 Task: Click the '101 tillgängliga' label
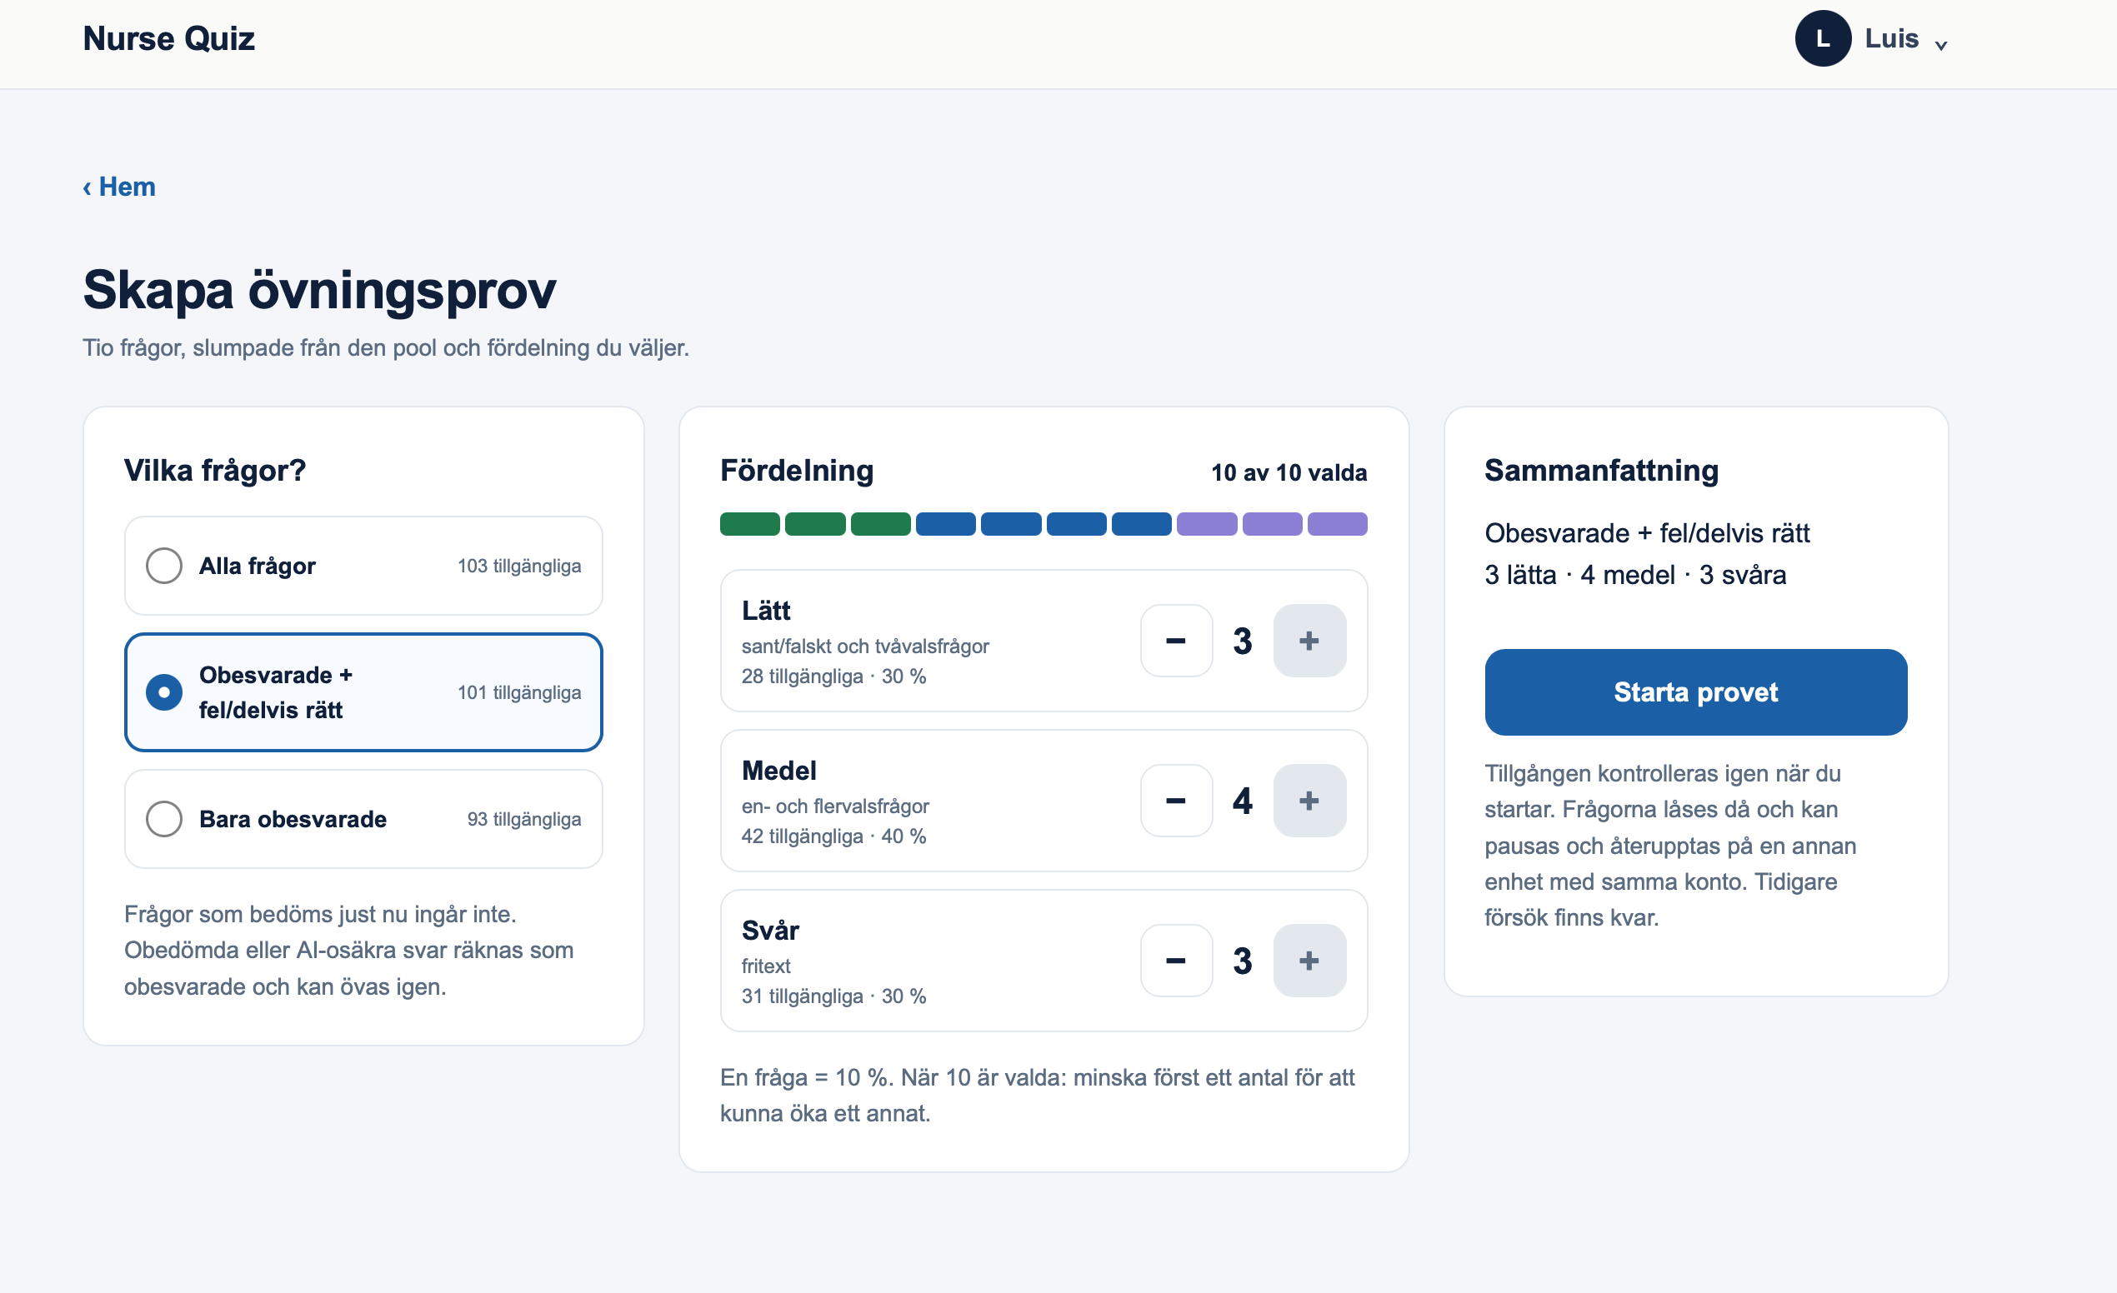click(519, 692)
